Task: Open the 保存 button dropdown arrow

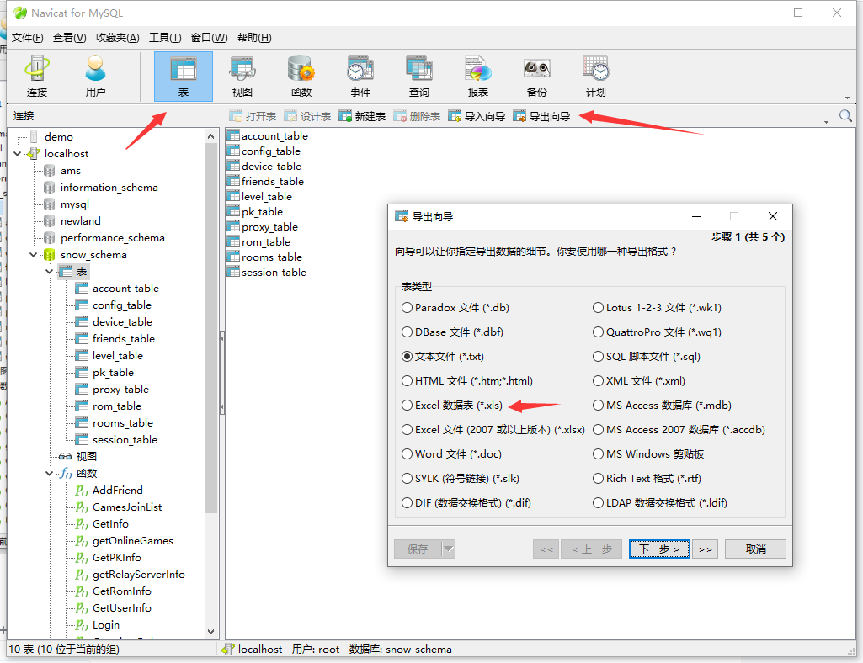Action: [x=449, y=549]
